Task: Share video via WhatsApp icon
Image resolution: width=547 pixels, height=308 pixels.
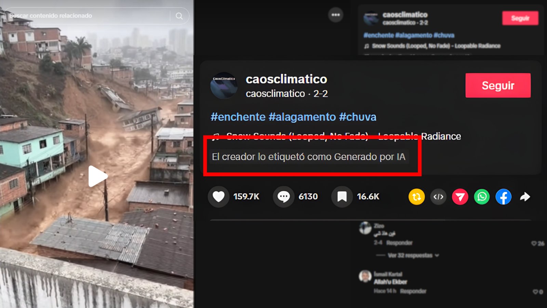Action: tap(482, 197)
